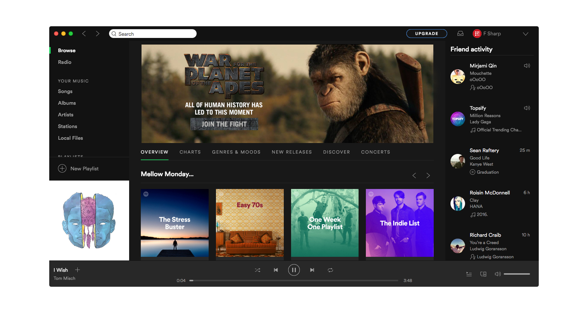Open The Stress Buster playlist
The height and width of the screenshot is (313, 588).
175,223
